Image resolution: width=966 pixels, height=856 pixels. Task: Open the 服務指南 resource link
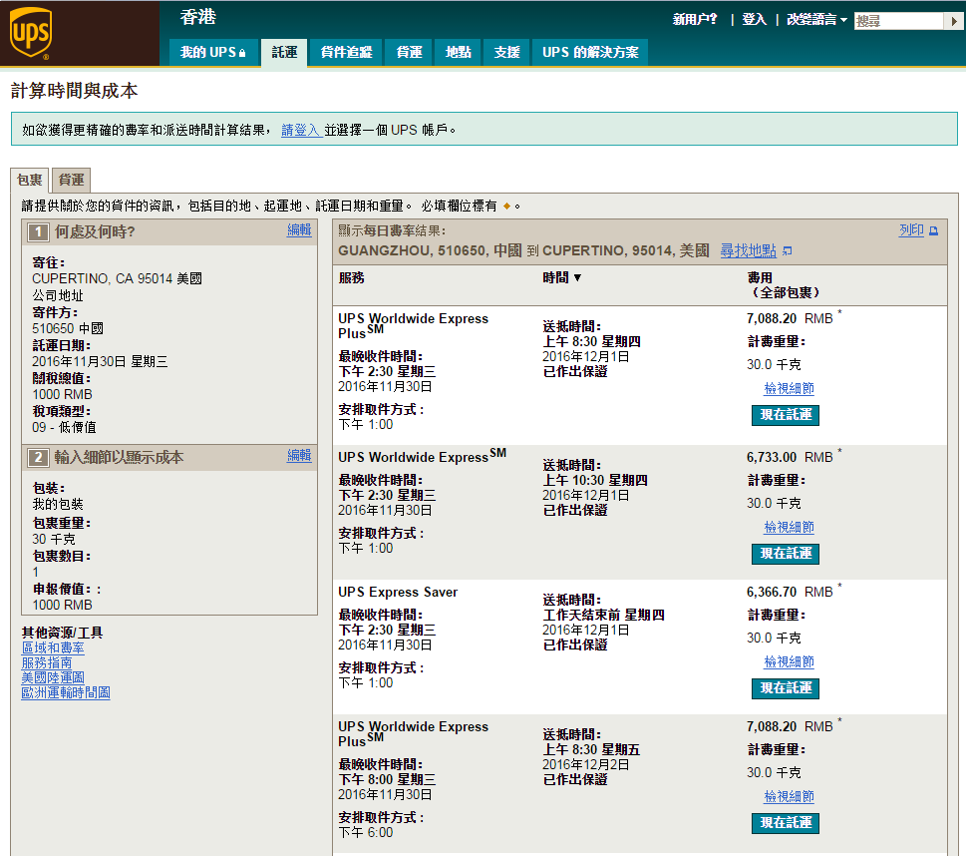tap(46, 662)
